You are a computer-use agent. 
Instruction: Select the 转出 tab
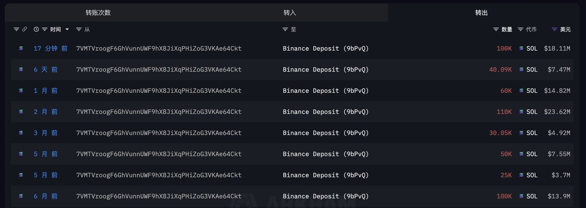481,13
